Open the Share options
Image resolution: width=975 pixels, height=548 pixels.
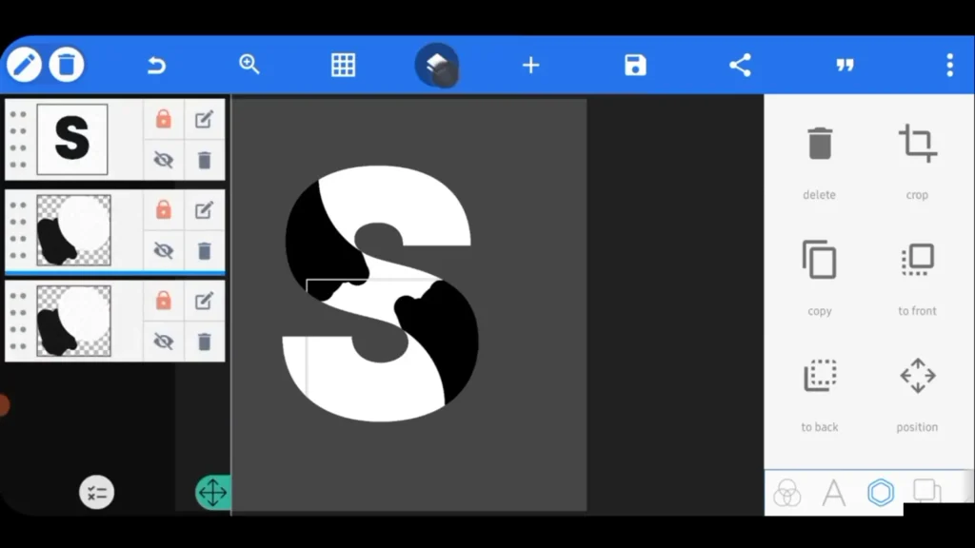[740, 65]
